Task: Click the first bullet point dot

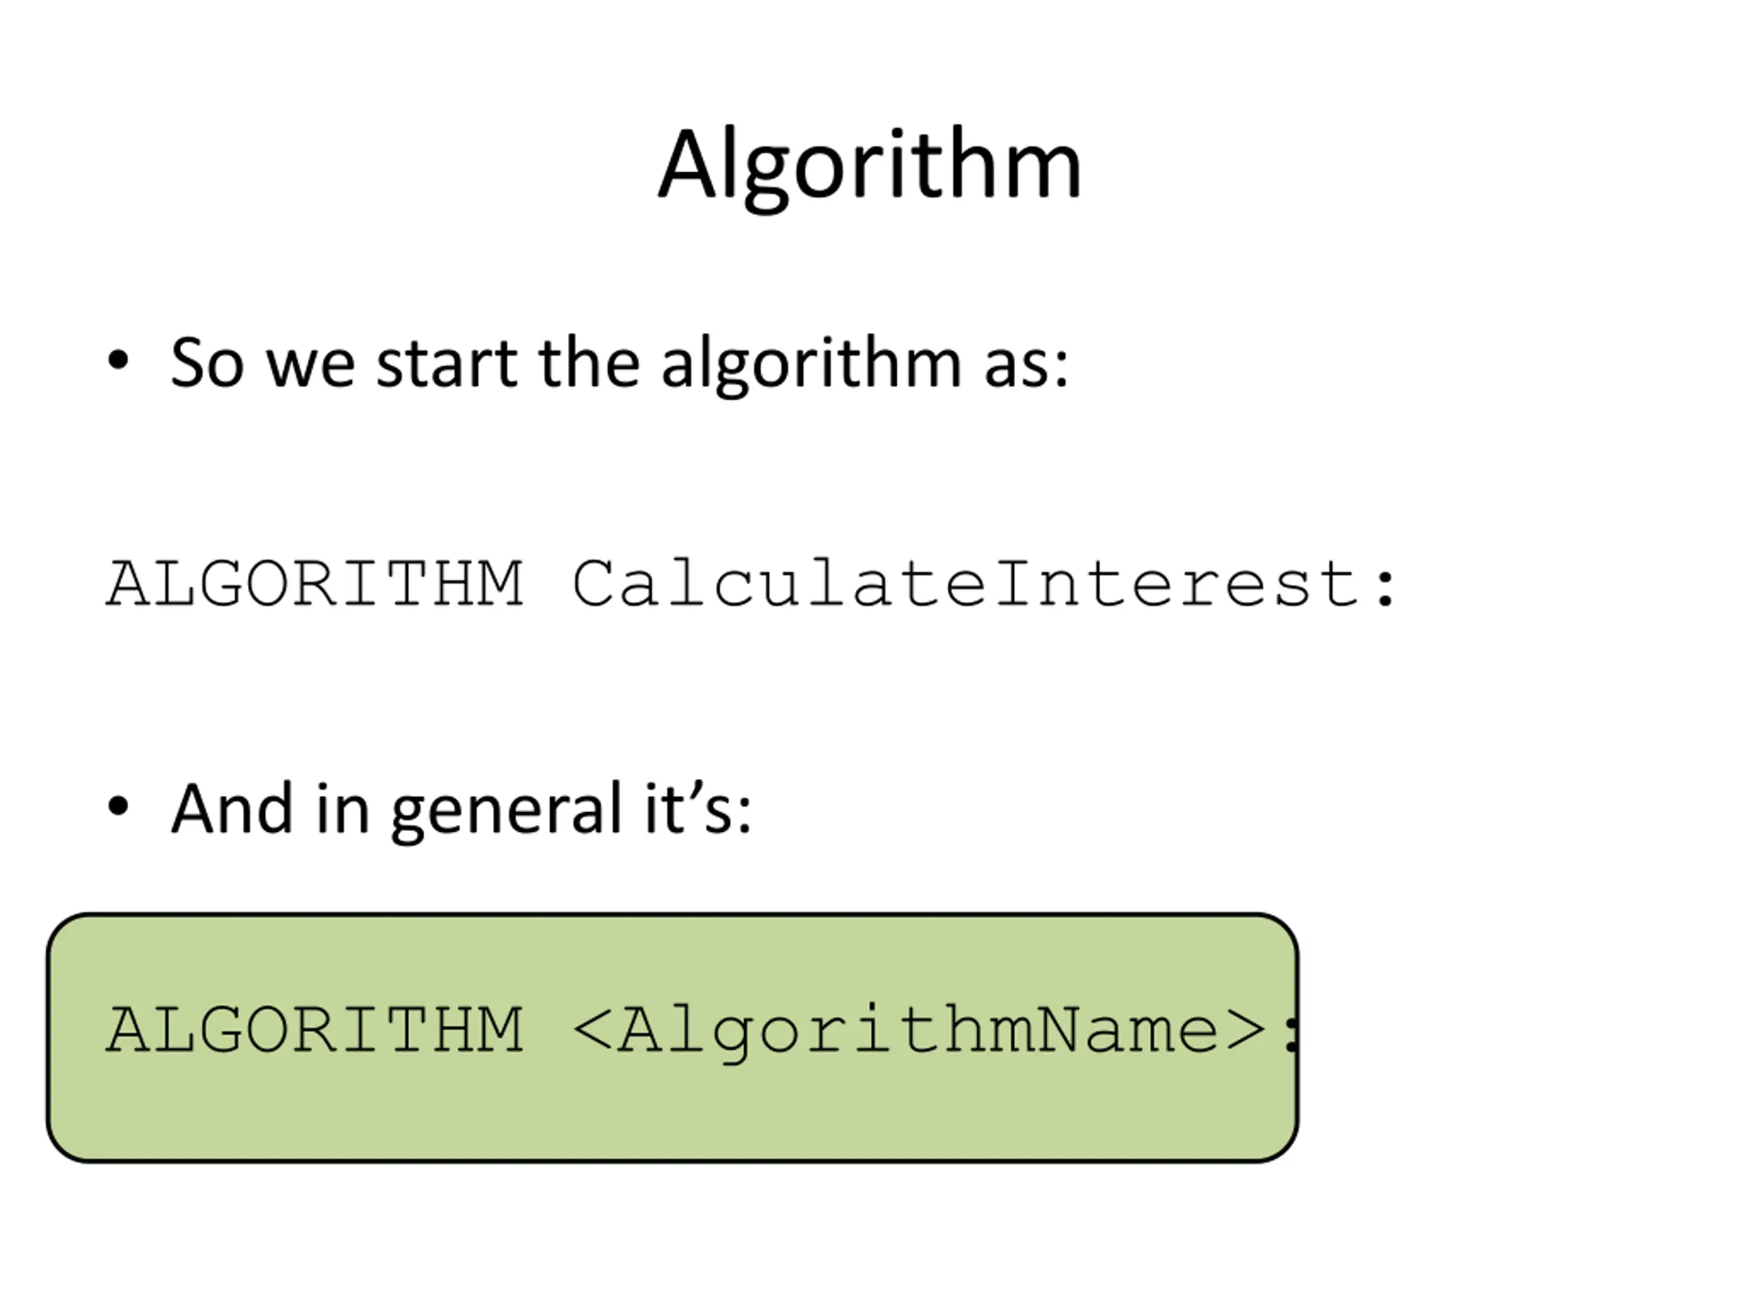Action: point(118,360)
